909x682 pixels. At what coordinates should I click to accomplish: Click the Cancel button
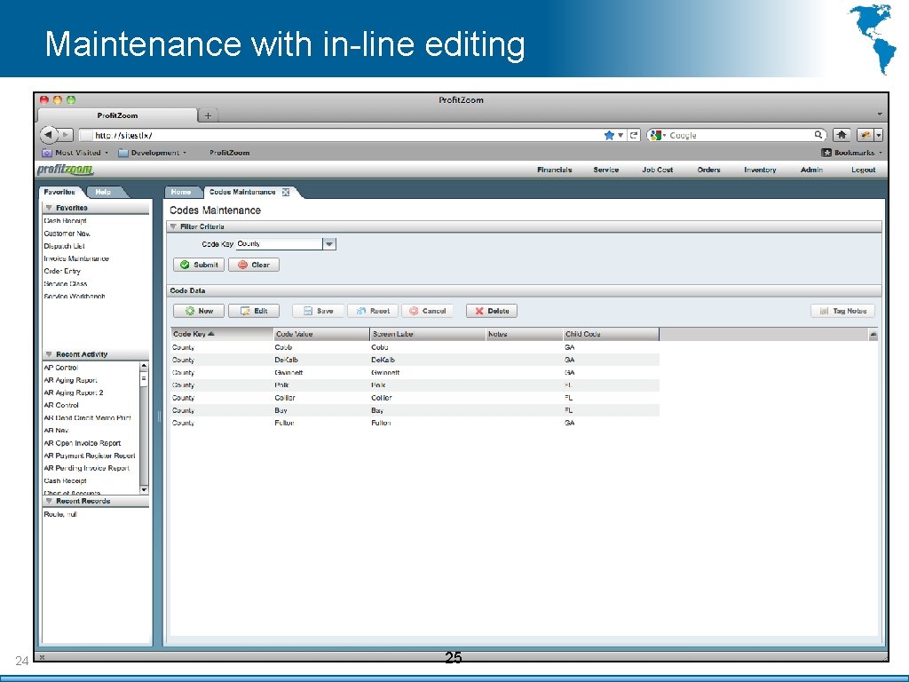coord(427,312)
